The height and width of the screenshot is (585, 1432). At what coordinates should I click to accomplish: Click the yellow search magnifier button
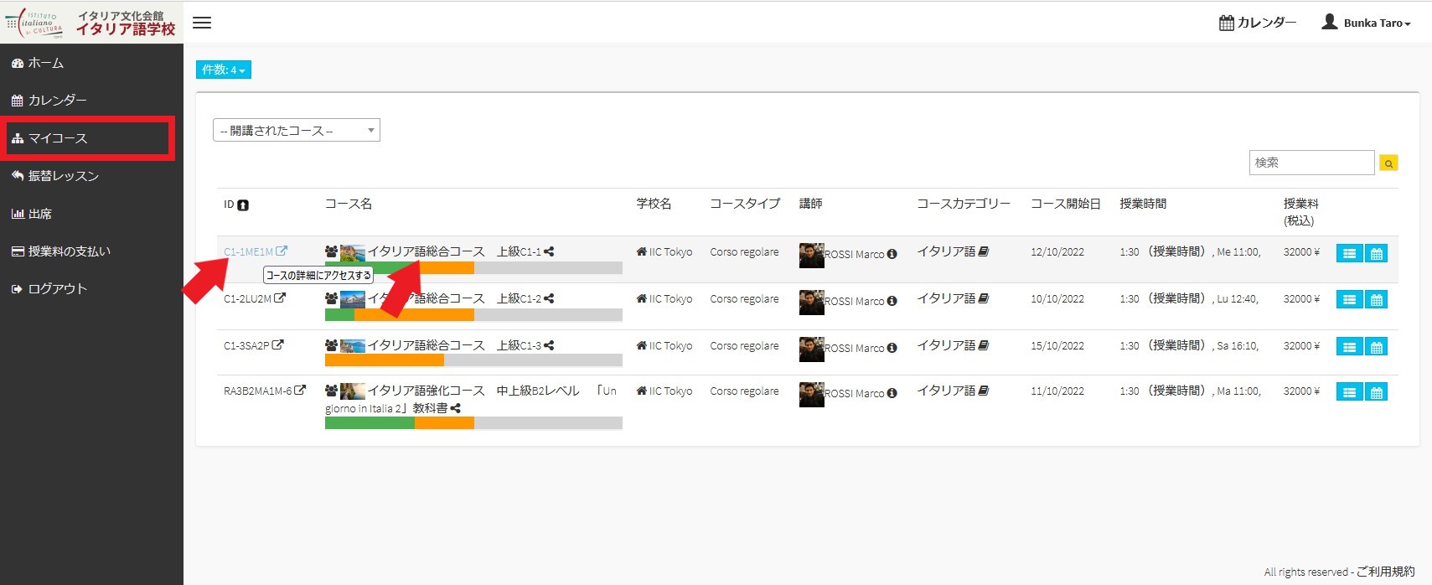click(1388, 163)
